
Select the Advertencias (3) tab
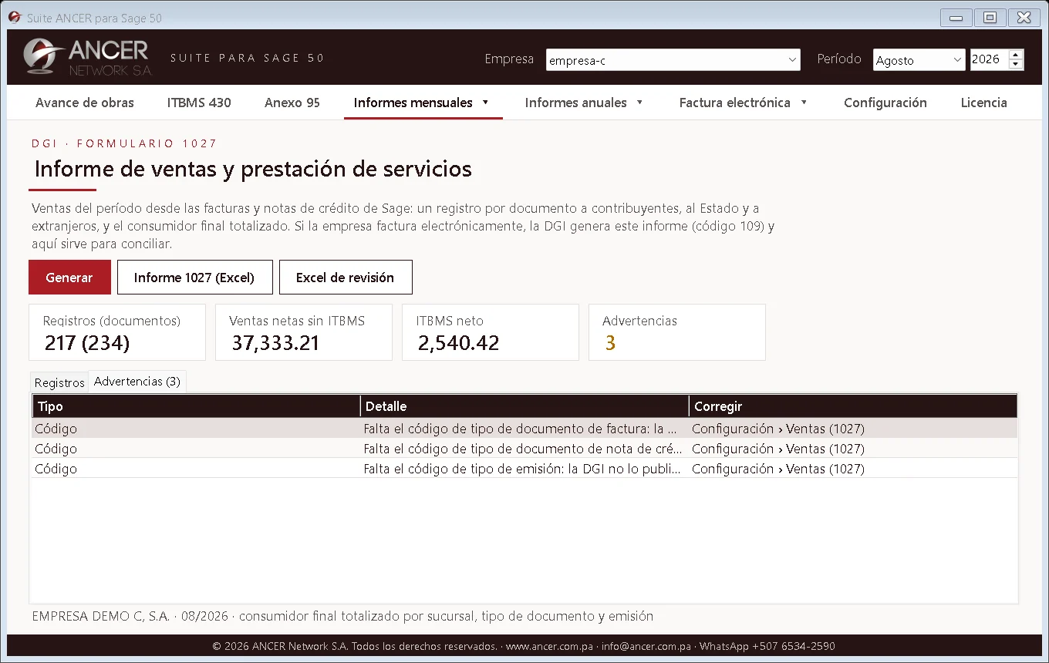137,382
